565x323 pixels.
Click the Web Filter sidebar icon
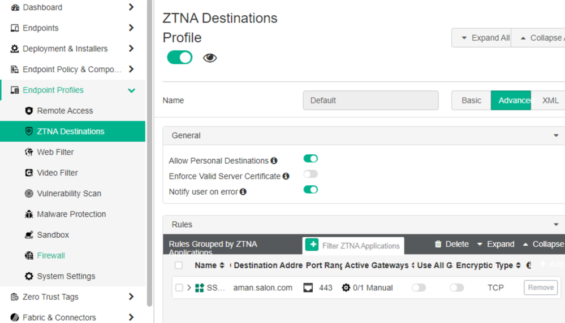click(29, 152)
